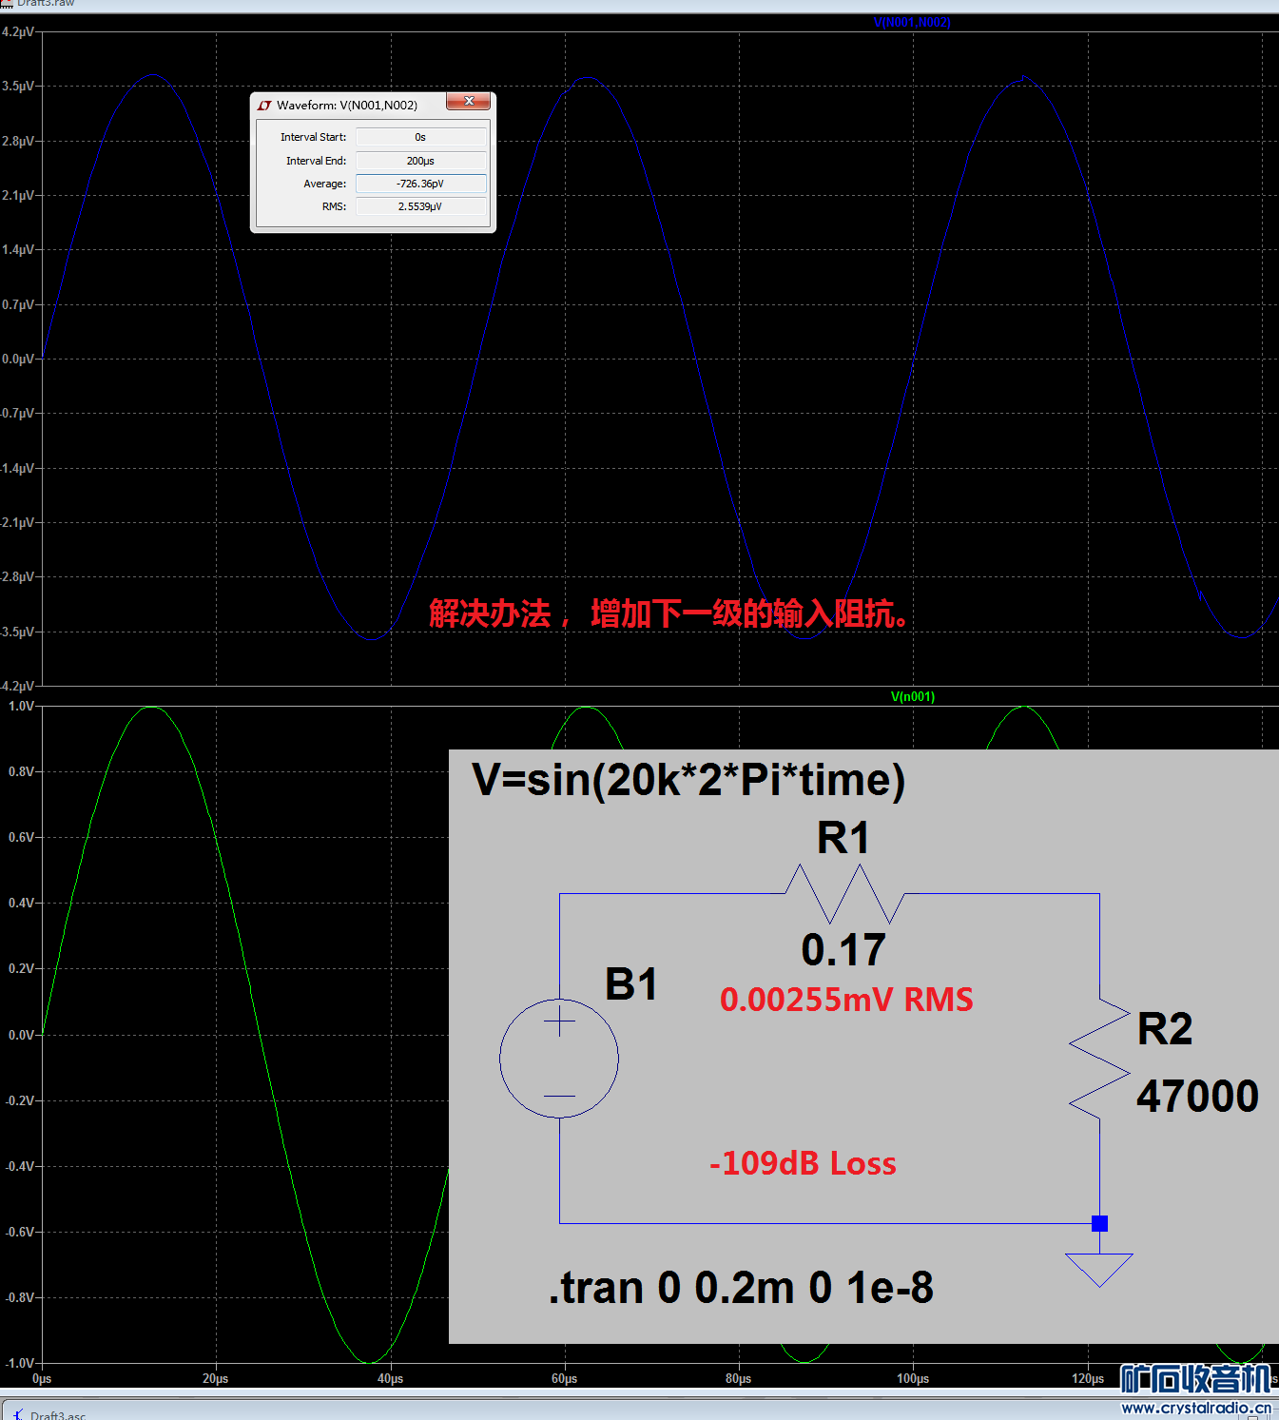Click the 3.5µV label on the upper axis

[18, 86]
